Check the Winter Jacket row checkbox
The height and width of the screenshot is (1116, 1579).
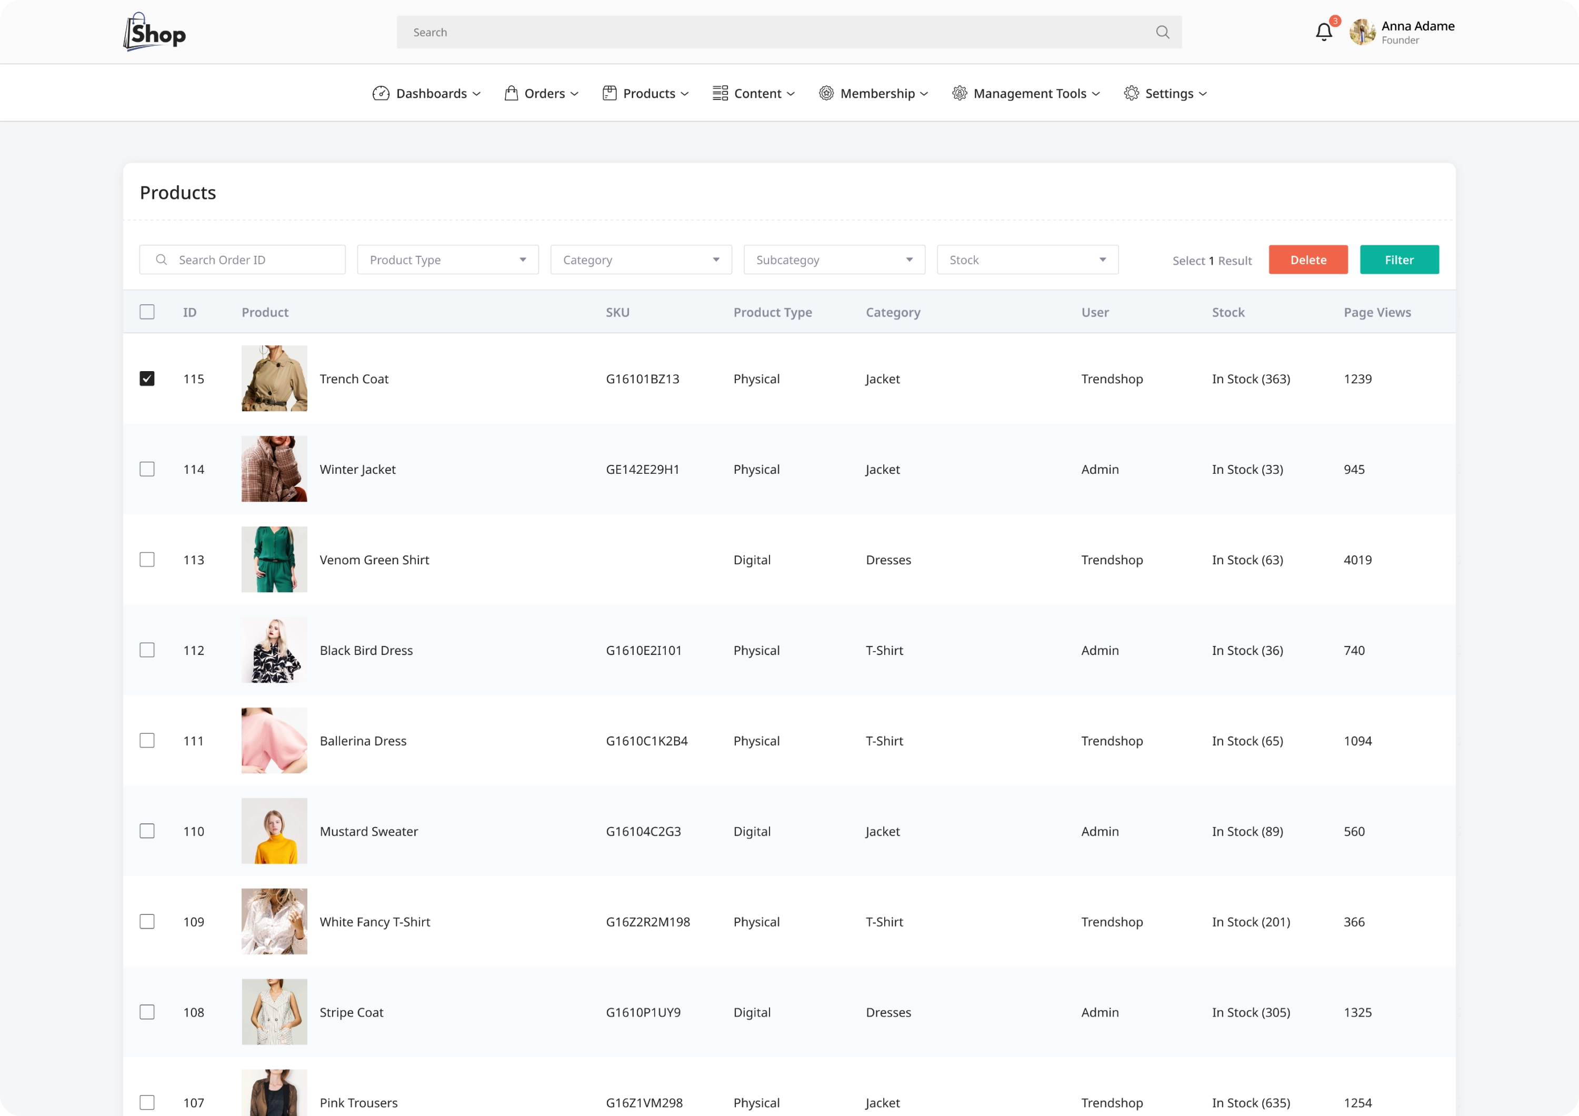click(147, 469)
